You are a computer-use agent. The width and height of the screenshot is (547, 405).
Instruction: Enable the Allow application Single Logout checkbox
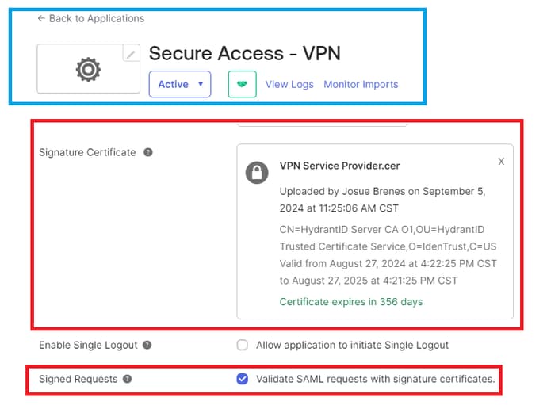click(242, 345)
